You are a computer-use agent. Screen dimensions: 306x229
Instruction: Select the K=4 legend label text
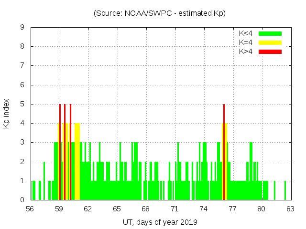246,42
